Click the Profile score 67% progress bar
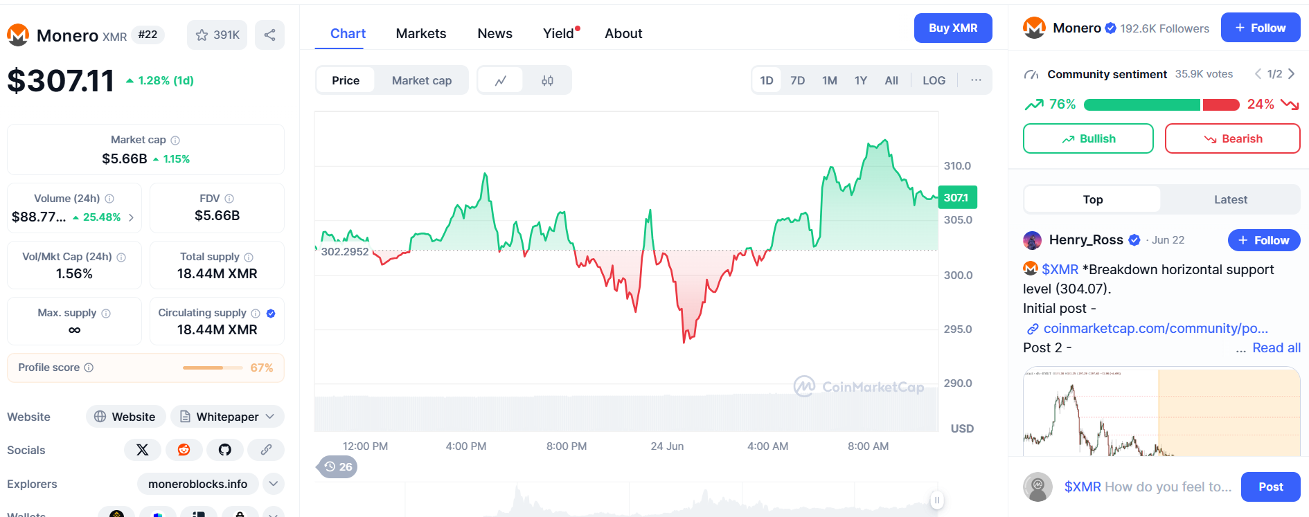 pos(213,368)
